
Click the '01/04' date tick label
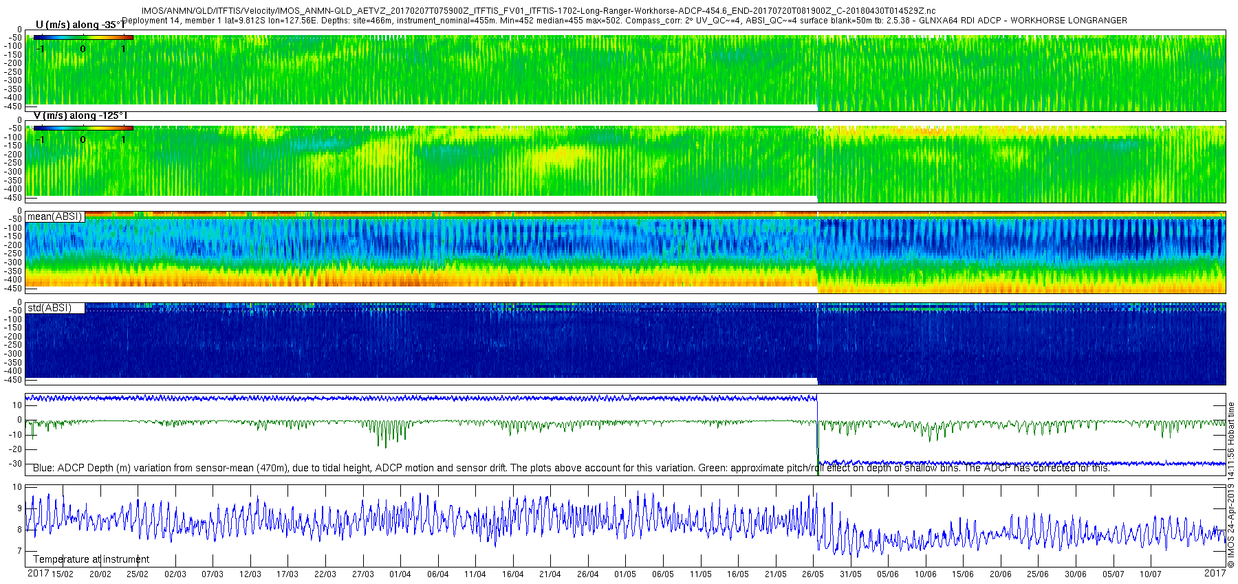click(x=400, y=574)
